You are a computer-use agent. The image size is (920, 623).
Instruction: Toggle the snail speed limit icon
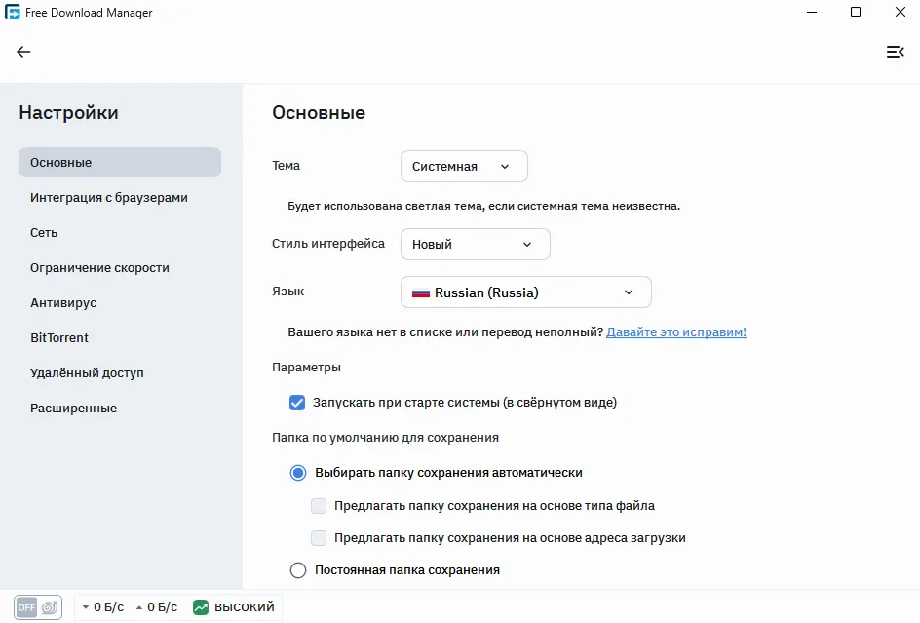click(51, 606)
